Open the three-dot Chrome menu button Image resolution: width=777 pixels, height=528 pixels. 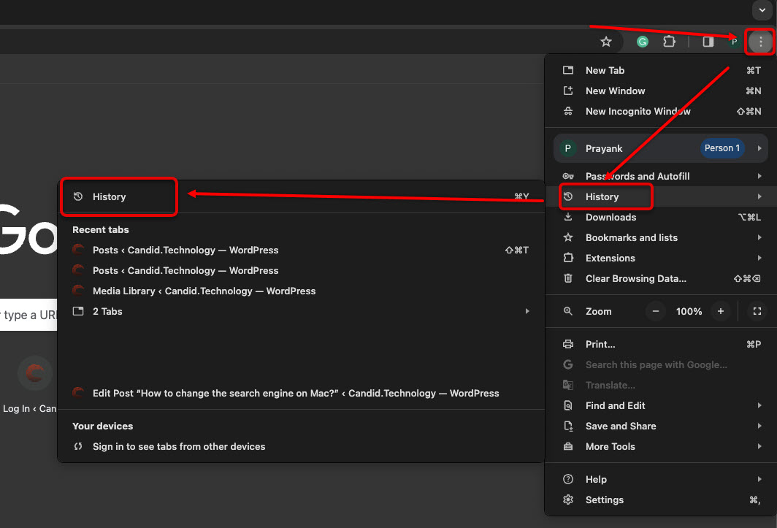pyautogui.click(x=760, y=42)
